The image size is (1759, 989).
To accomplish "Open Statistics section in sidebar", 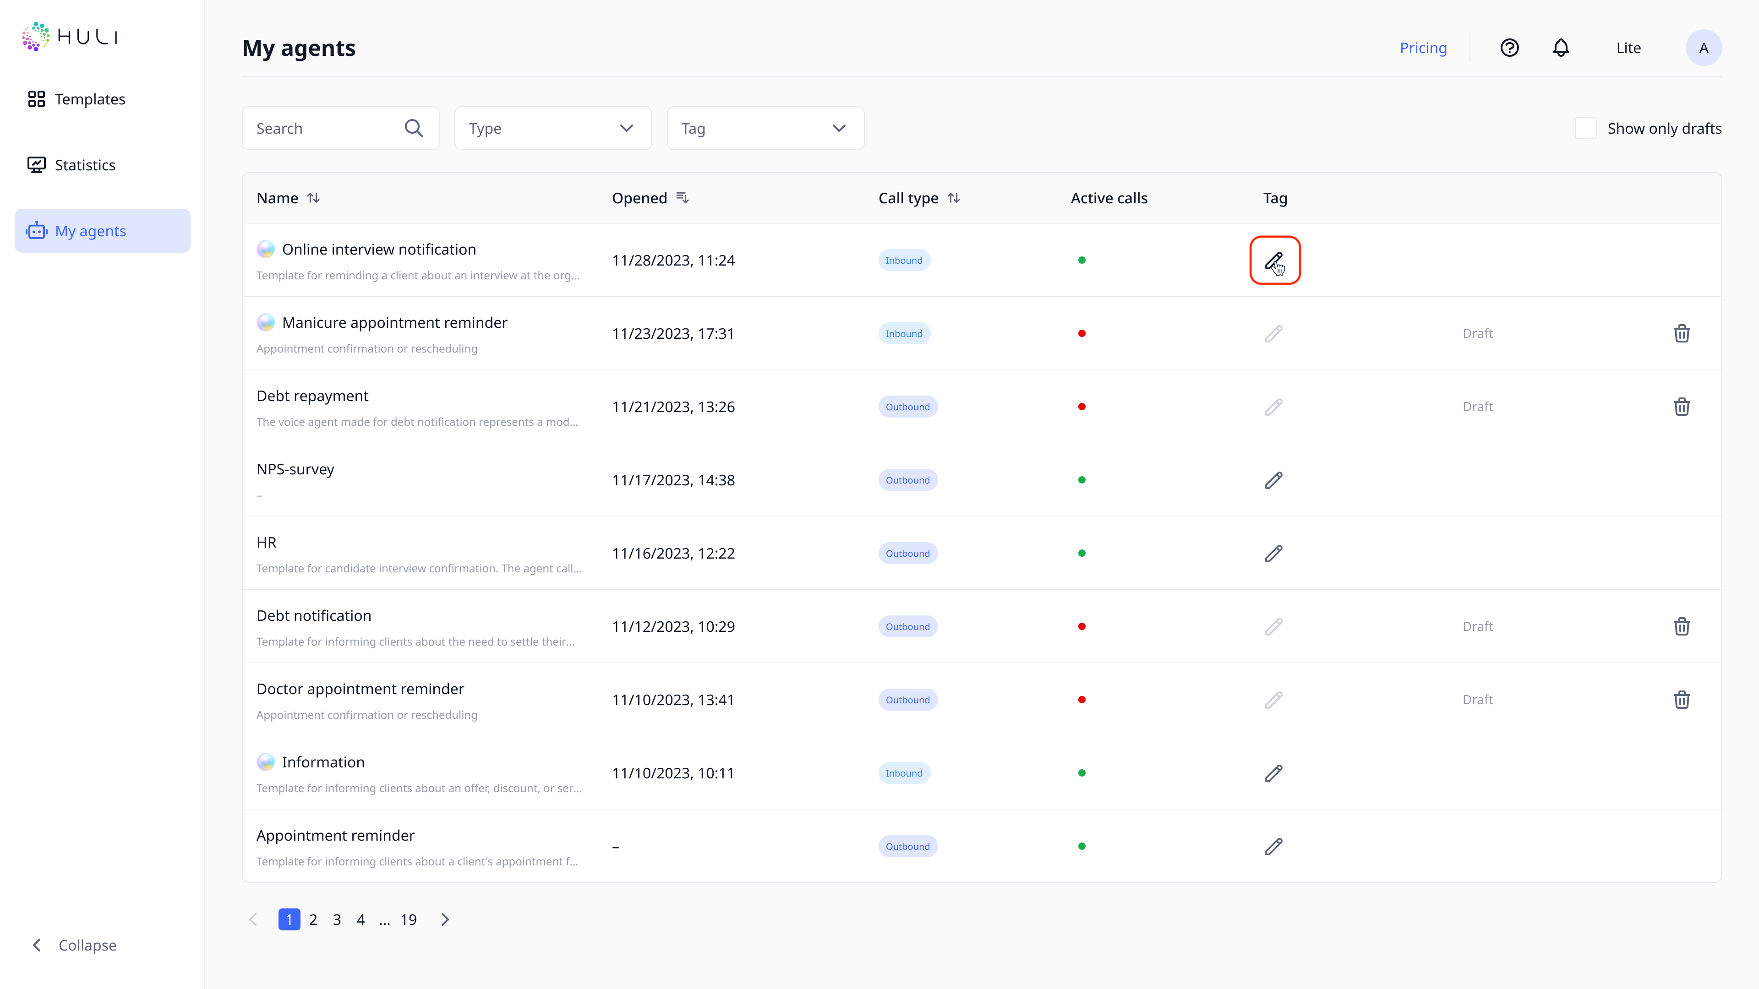I will coord(85,165).
